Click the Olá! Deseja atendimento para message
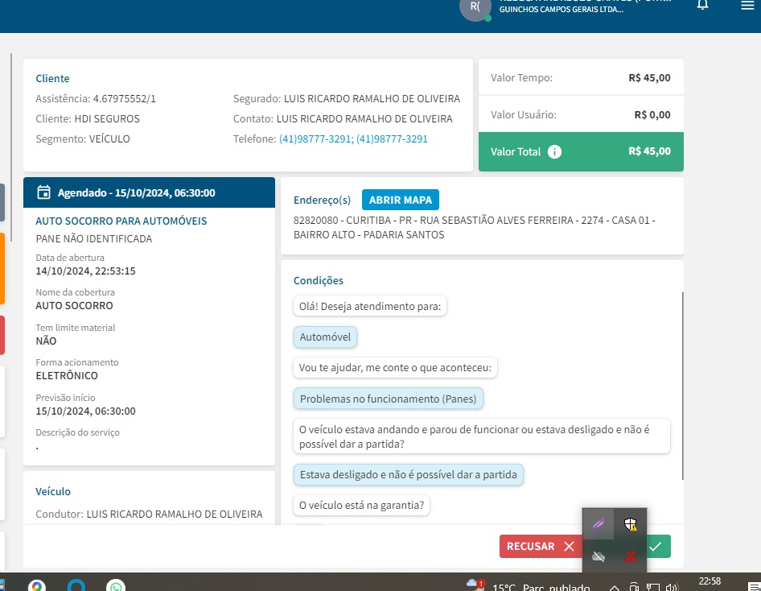Screen dimensions: 761x591 coord(370,307)
